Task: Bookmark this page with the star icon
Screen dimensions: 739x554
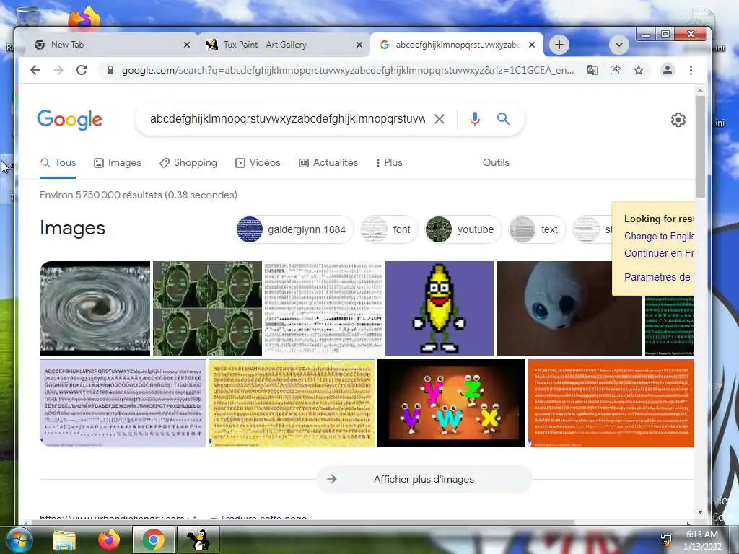Action: coord(639,70)
